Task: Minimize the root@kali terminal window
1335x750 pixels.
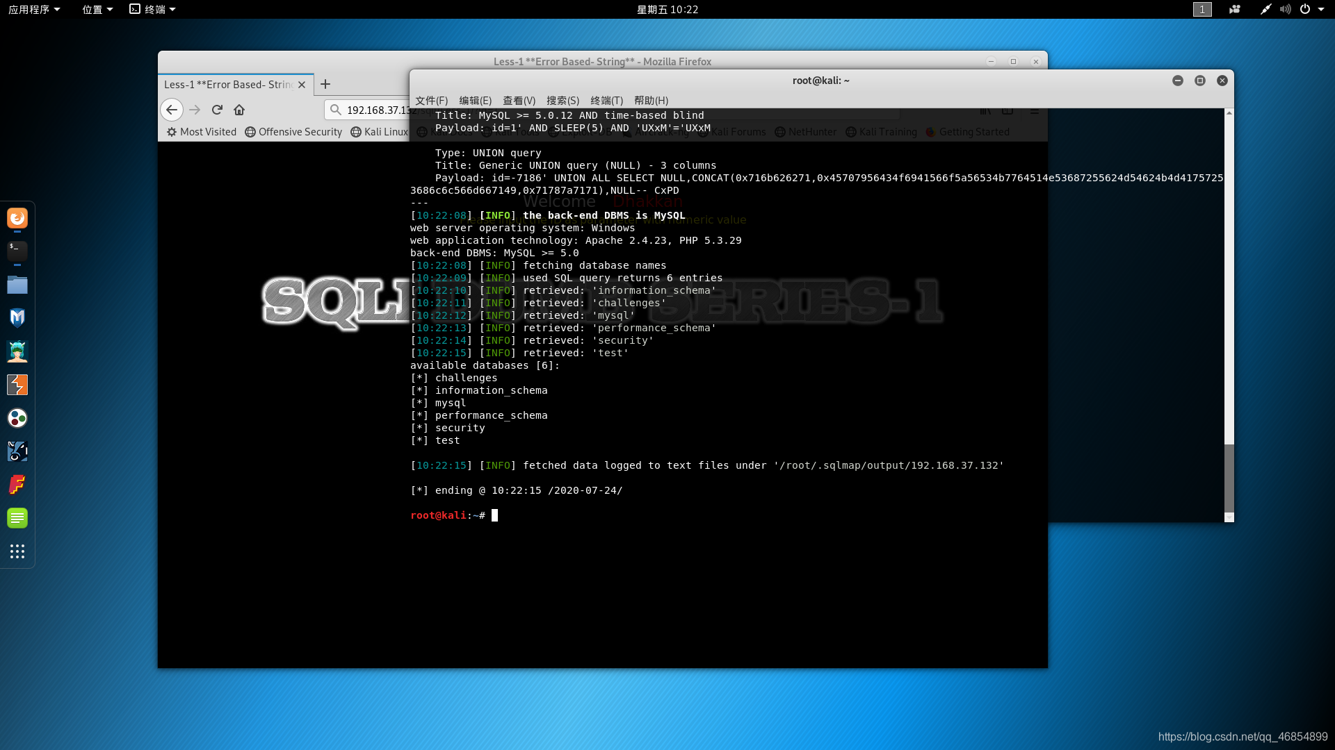Action: (1178, 81)
